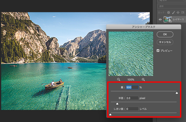
Task: Toggle the プレビュー checkbox
Action: point(158,51)
